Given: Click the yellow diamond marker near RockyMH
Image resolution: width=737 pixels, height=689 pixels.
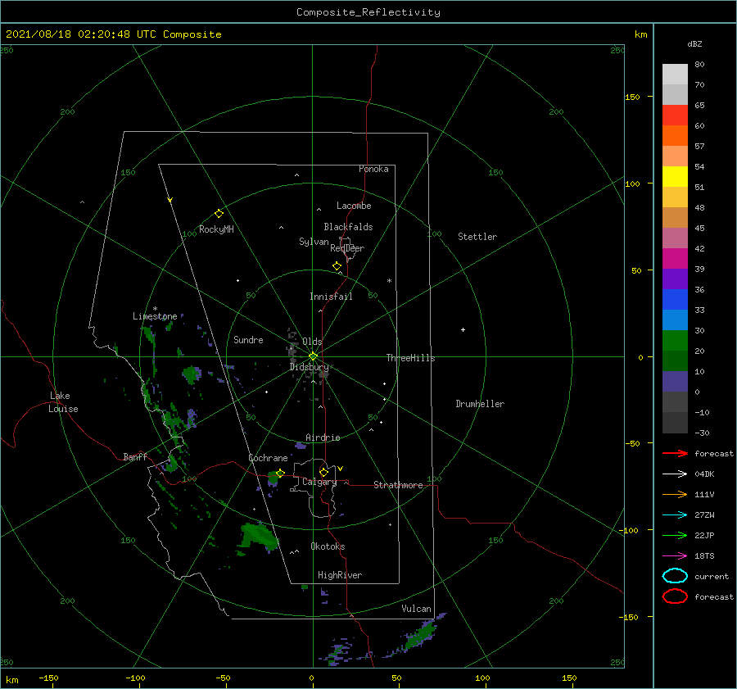Looking at the screenshot, I should [x=219, y=214].
